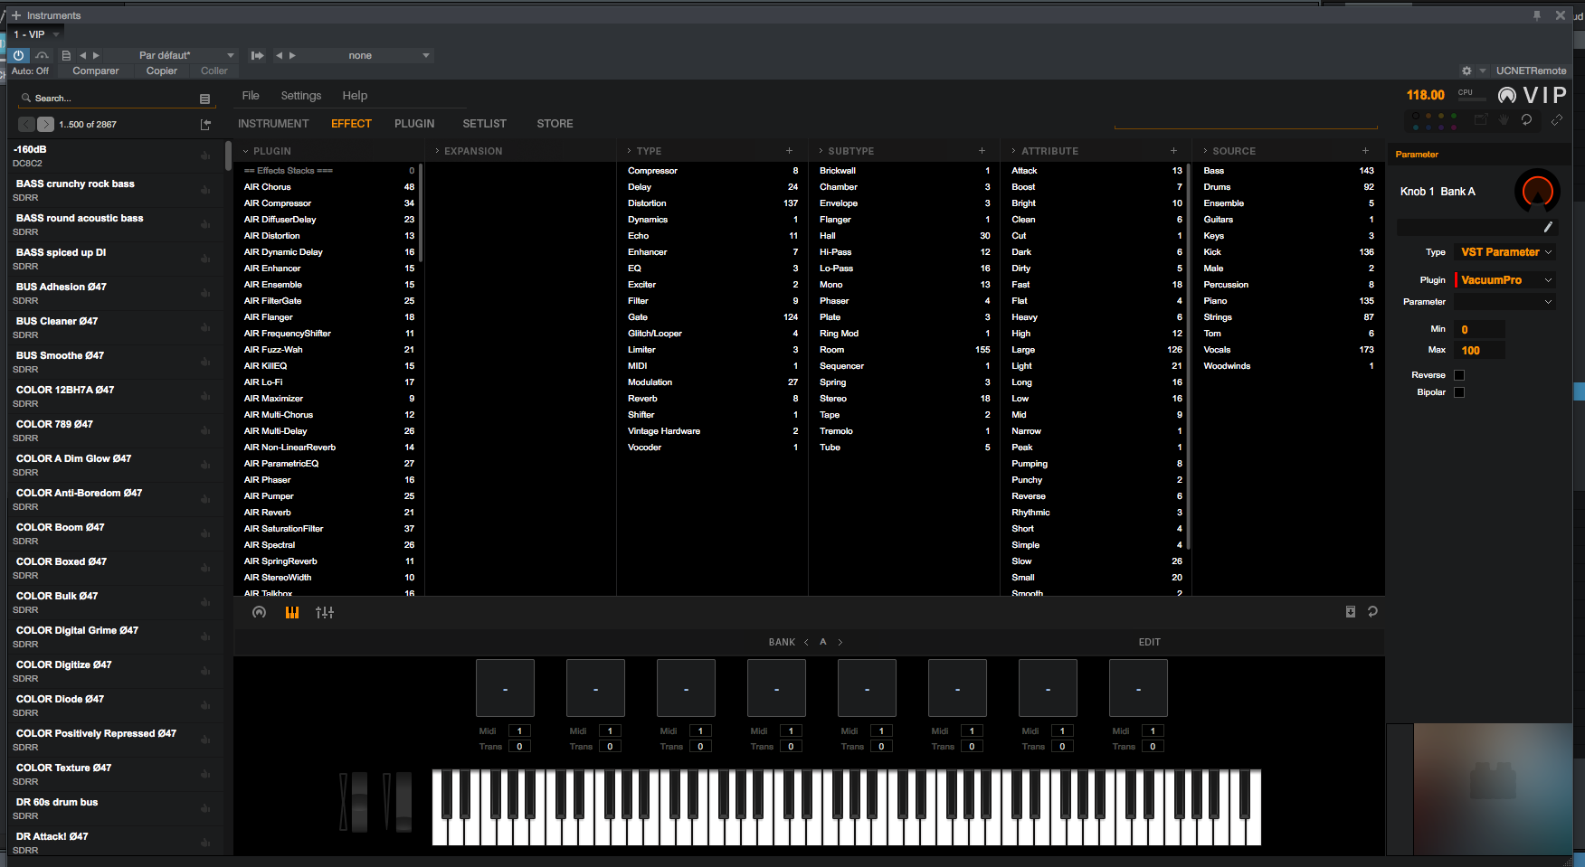
Task: Click the orange Knob 1 dial
Action: (x=1538, y=191)
